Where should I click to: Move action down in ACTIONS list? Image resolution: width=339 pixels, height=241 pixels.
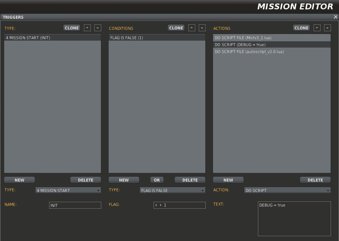point(327,28)
